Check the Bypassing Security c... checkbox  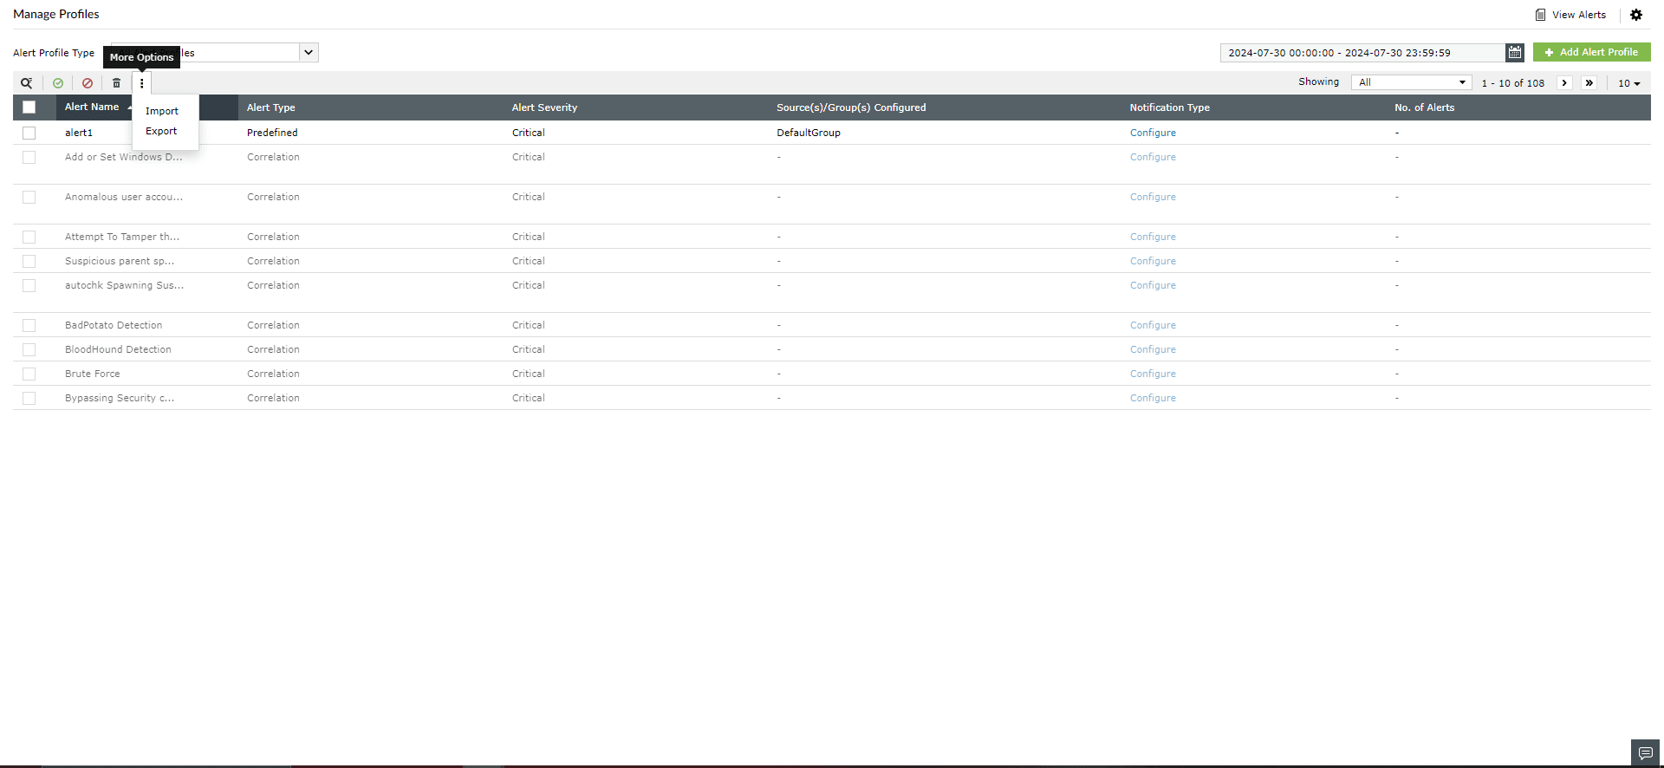click(x=29, y=398)
